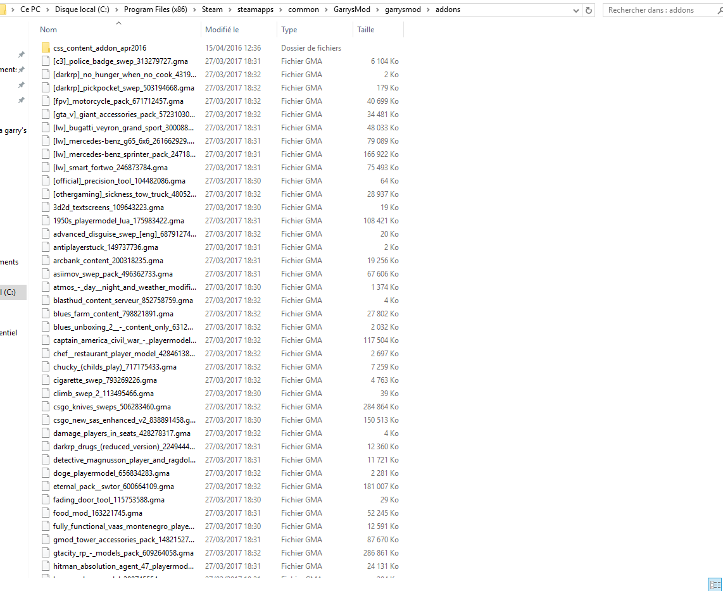This screenshot has width=723, height=591.
Task: Navigate to steamapps in the address breadcrumb
Action: point(255,9)
